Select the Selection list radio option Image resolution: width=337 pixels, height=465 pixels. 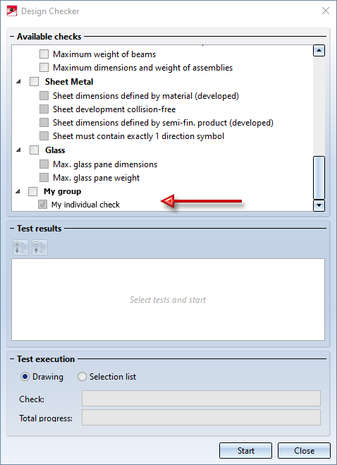(x=82, y=377)
